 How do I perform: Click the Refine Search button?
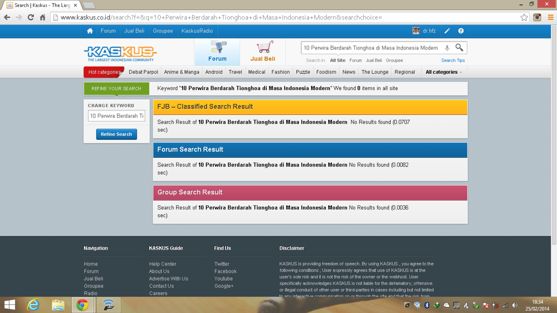tap(116, 134)
